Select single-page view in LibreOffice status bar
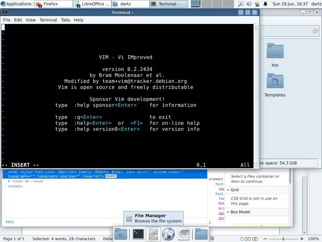Viewport: 322px width, 242px height. pos(242,239)
